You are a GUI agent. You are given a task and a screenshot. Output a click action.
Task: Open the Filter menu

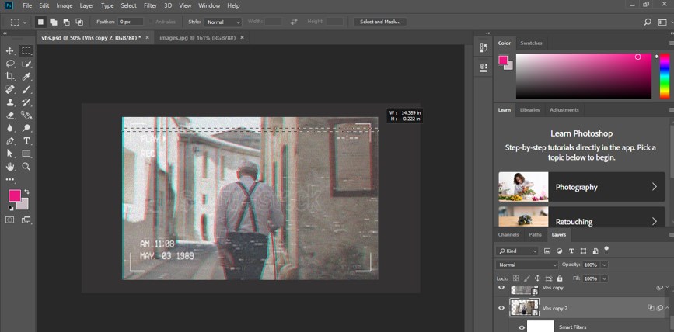(x=150, y=5)
